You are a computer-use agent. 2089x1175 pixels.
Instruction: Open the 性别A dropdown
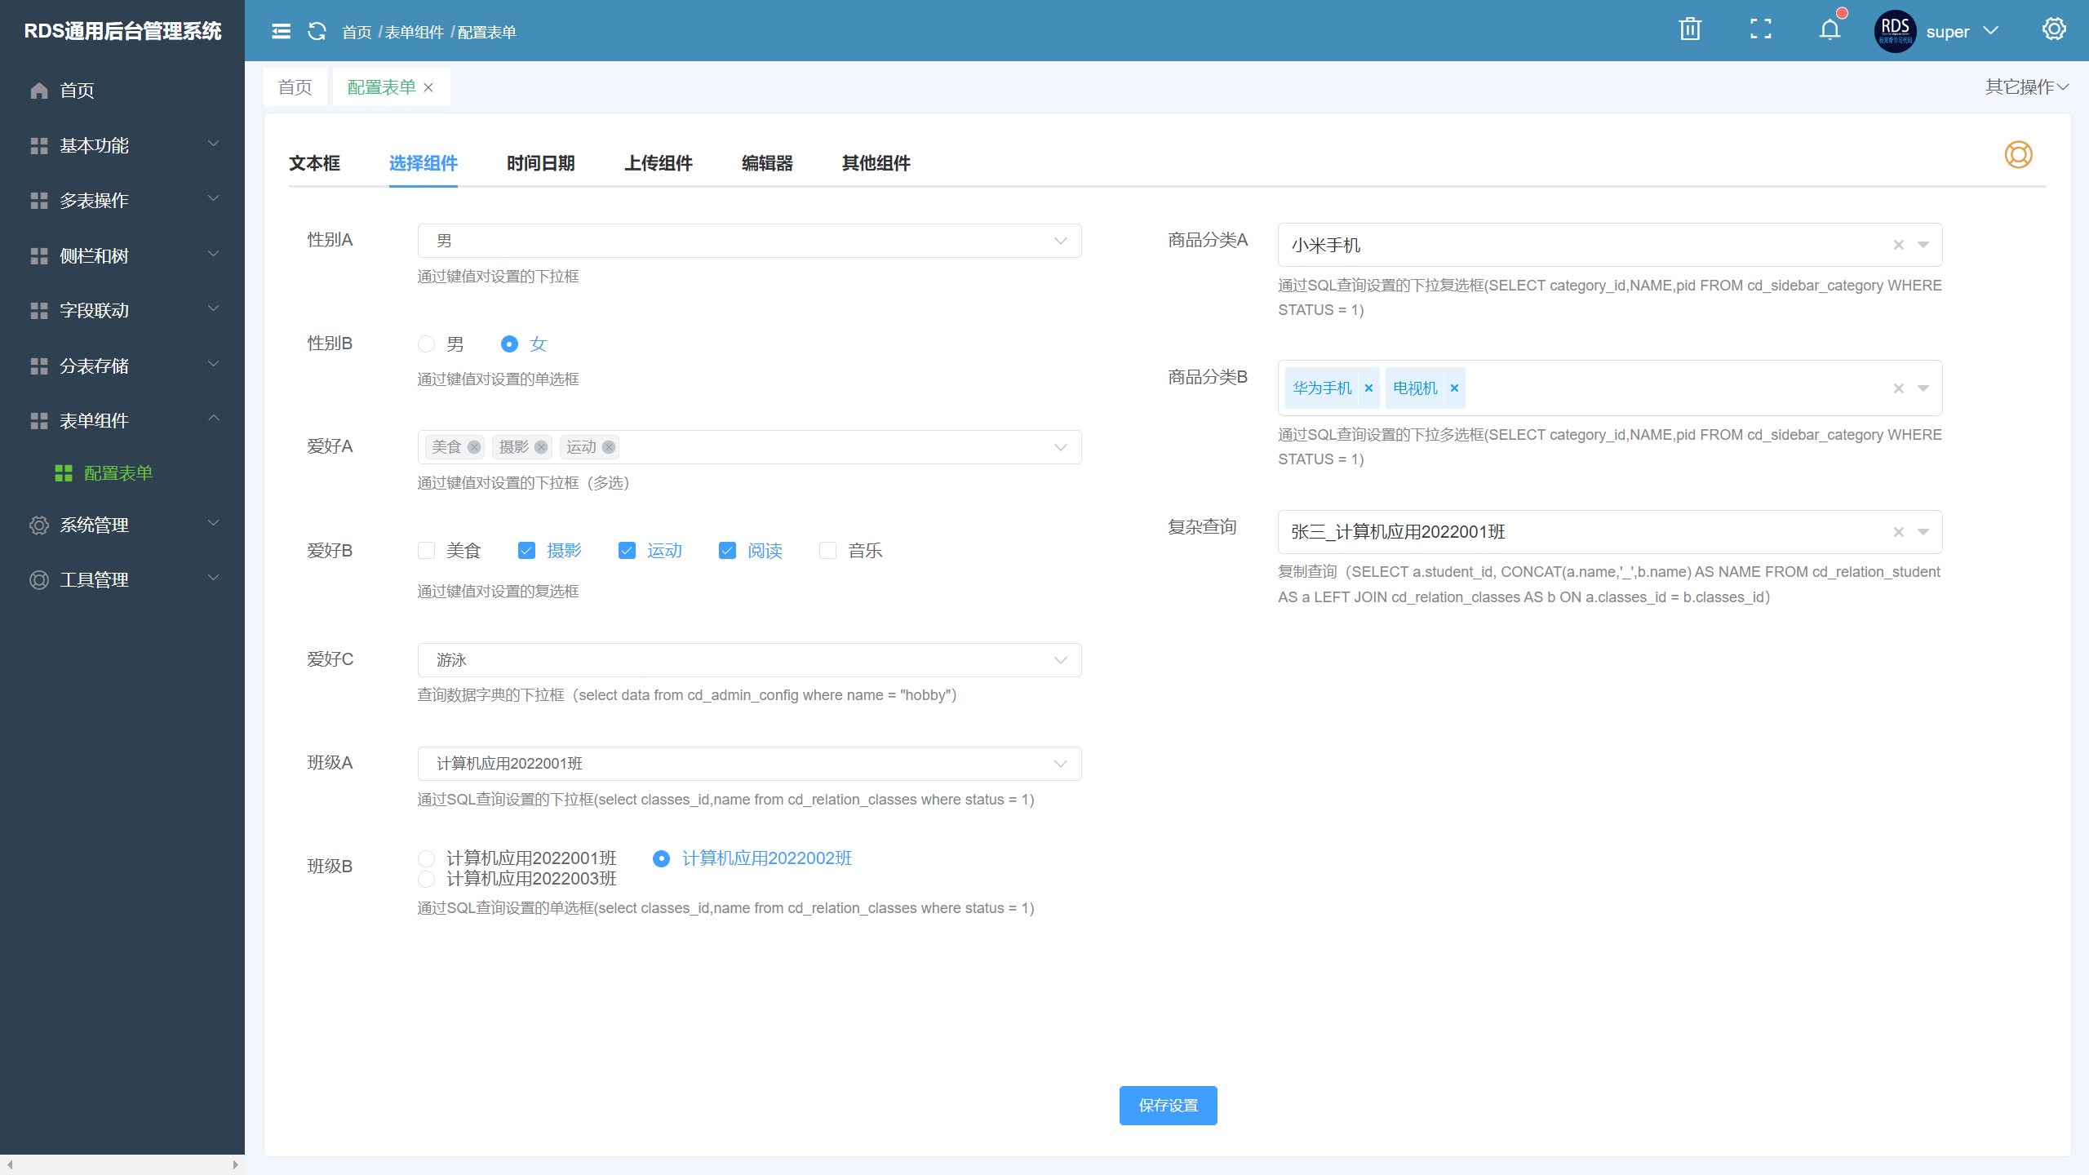tap(749, 241)
